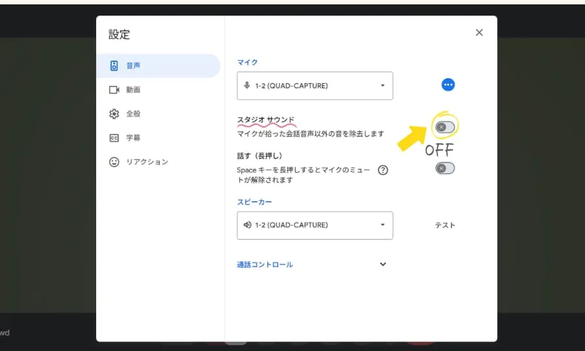This screenshot has width=585, height=351.
Task: Open the blue three-dot more options button
Action: point(448,84)
